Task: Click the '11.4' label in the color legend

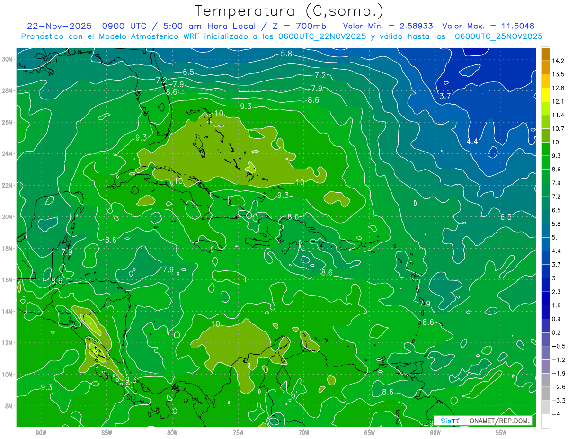Action: 558,115
